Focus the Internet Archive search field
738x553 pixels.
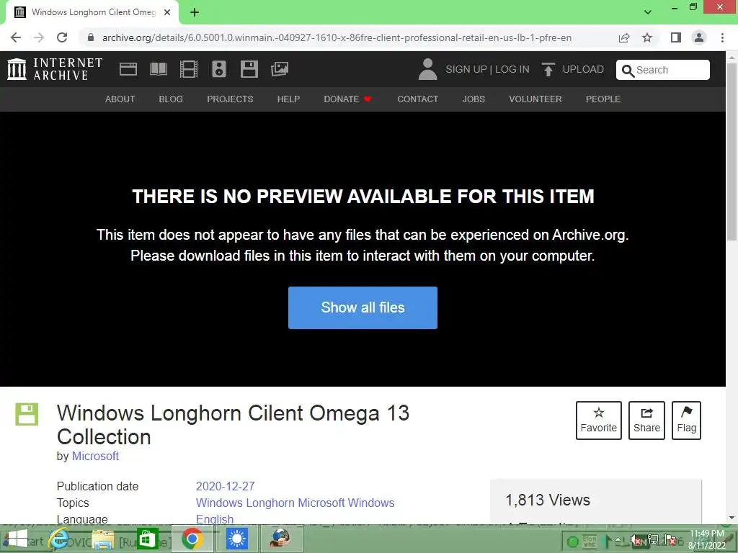pyautogui.click(x=663, y=70)
